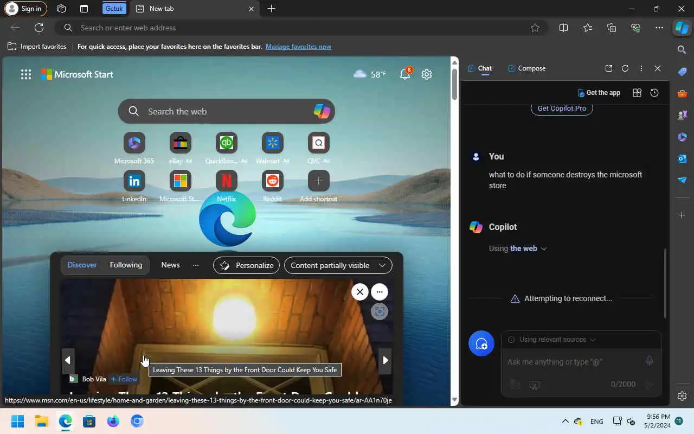The image size is (694, 434).
Task: Refresh the Copilot sidebar pane
Action: click(x=625, y=68)
